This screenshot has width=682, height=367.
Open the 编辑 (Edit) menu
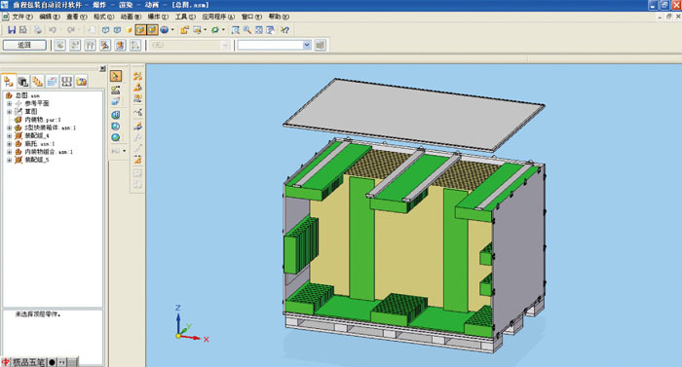(50, 17)
